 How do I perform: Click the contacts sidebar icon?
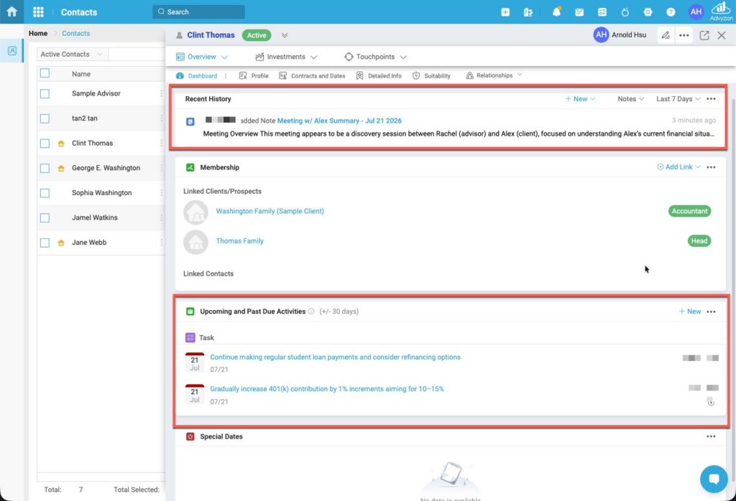(11, 51)
